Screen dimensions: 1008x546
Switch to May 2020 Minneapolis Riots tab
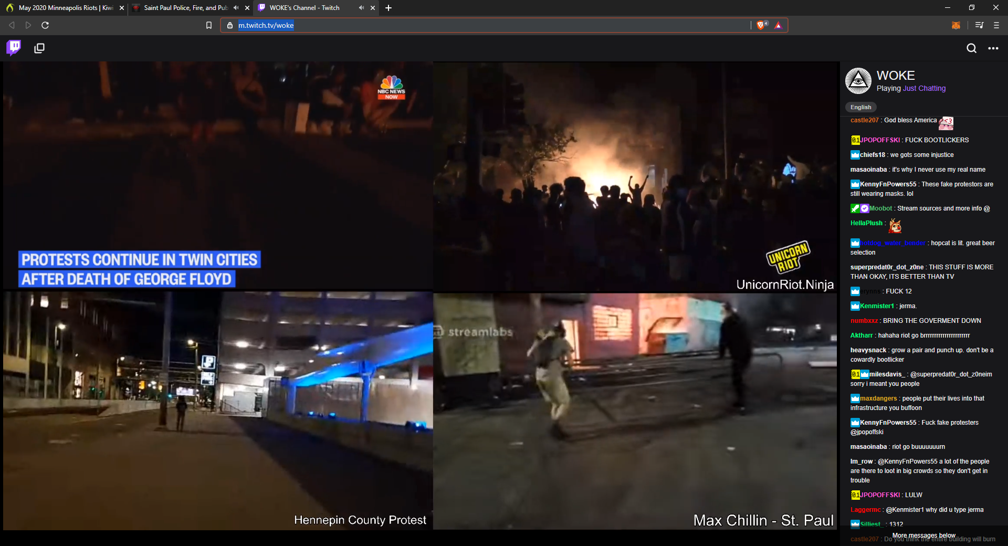point(64,8)
